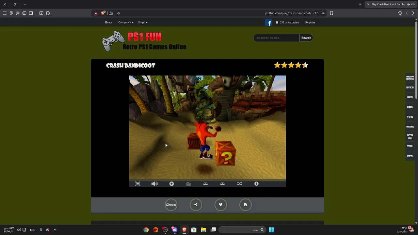Open Discord from the taskbar
This screenshot has width=418, height=235.
pyautogui.click(x=175, y=230)
